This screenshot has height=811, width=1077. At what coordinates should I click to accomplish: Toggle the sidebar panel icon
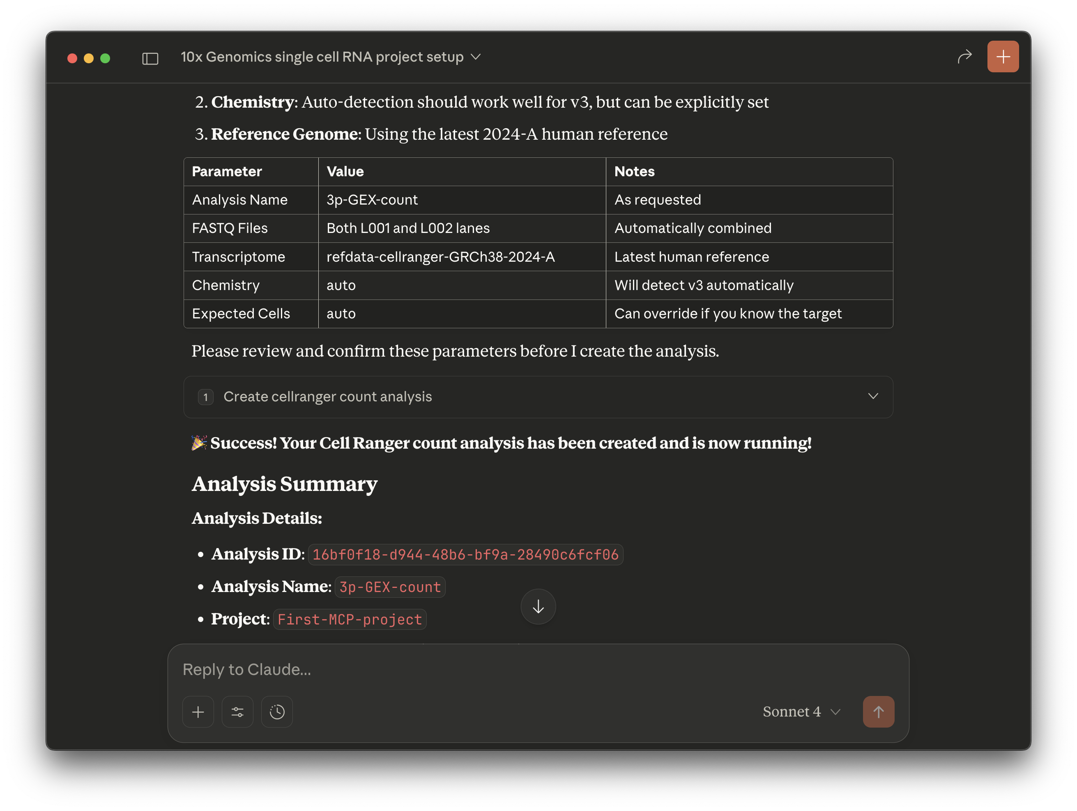pos(150,58)
